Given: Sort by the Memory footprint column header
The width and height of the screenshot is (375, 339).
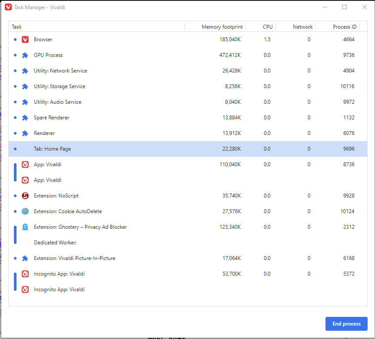Looking at the screenshot, I should 215,27.
